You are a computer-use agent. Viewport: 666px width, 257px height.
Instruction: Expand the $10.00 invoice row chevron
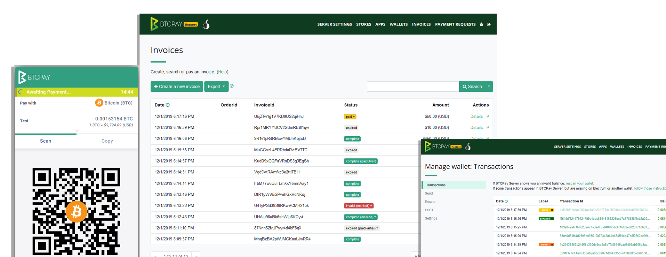[x=488, y=128]
